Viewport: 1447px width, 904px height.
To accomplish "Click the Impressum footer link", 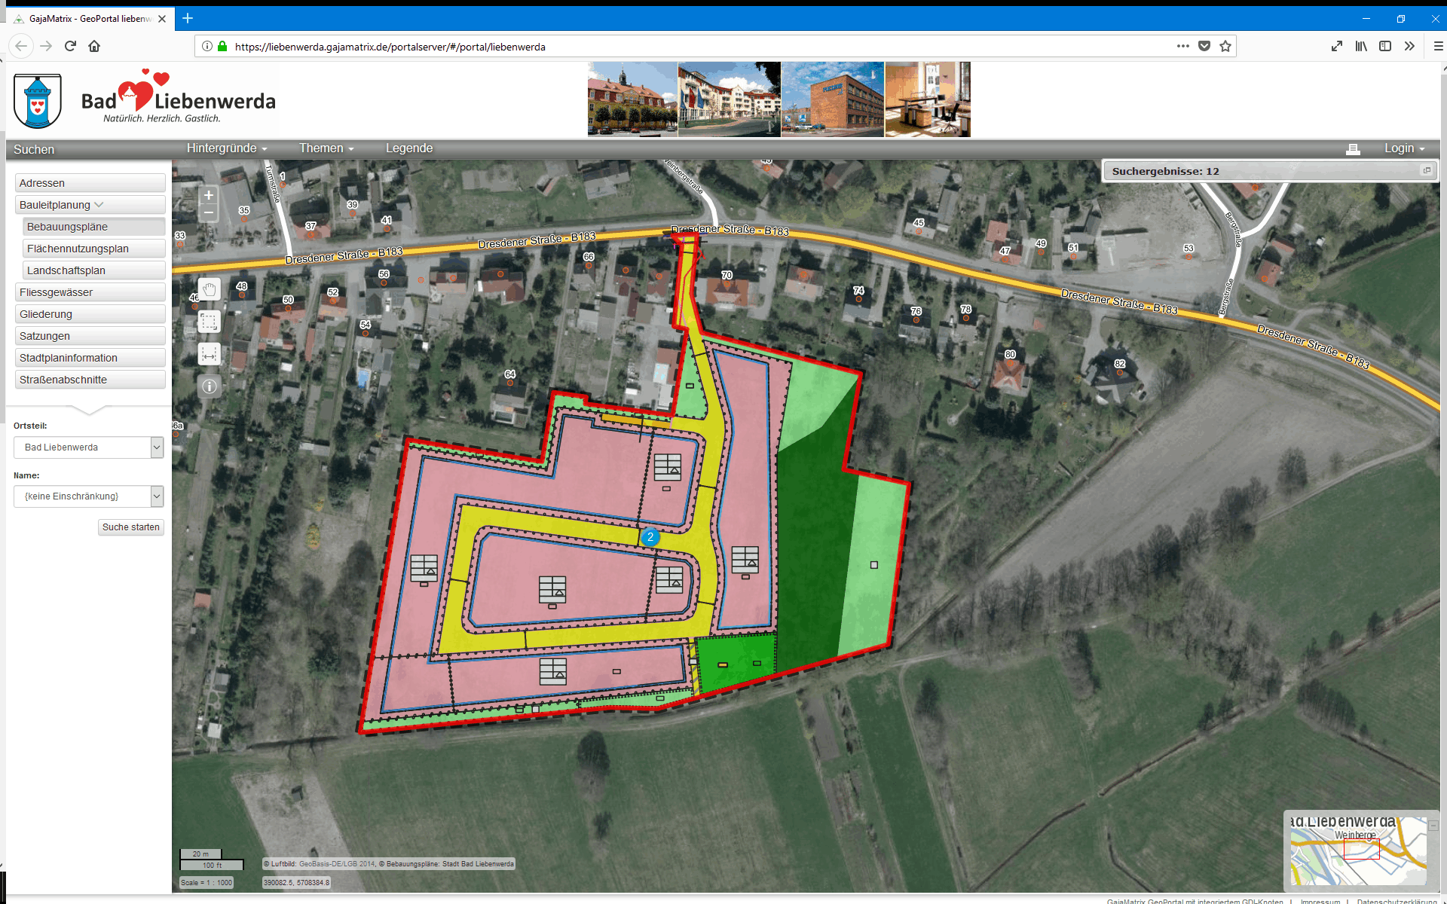I will tap(1320, 900).
